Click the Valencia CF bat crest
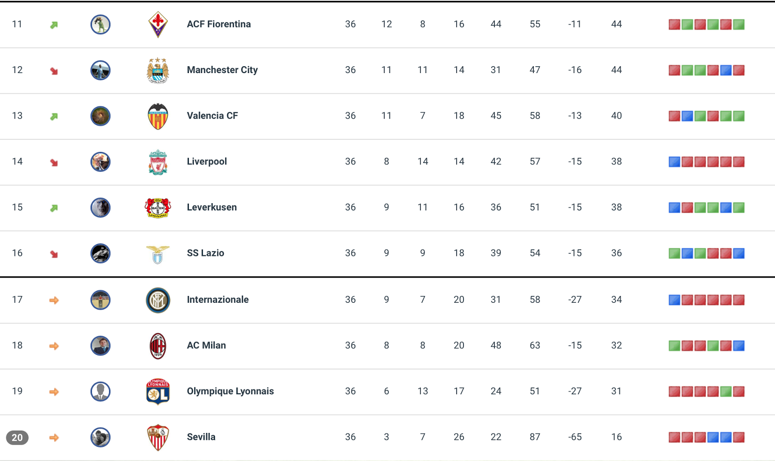The width and height of the screenshot is (775, 461). tap(158, 116)
